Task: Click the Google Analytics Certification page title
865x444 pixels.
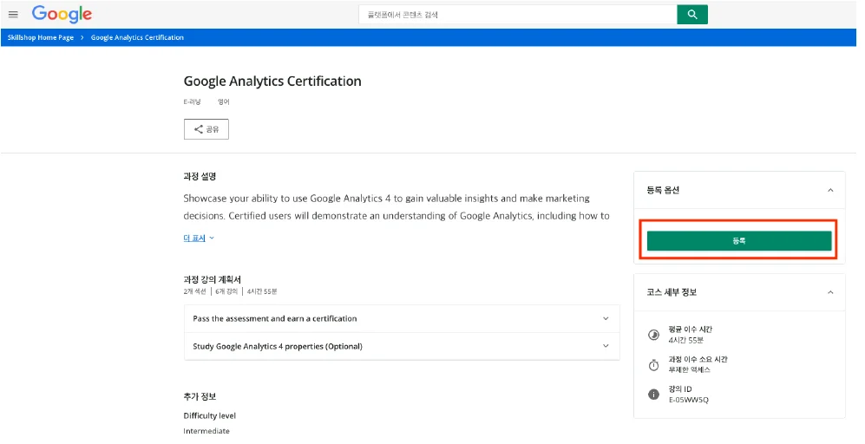Action: click(272, 81)
